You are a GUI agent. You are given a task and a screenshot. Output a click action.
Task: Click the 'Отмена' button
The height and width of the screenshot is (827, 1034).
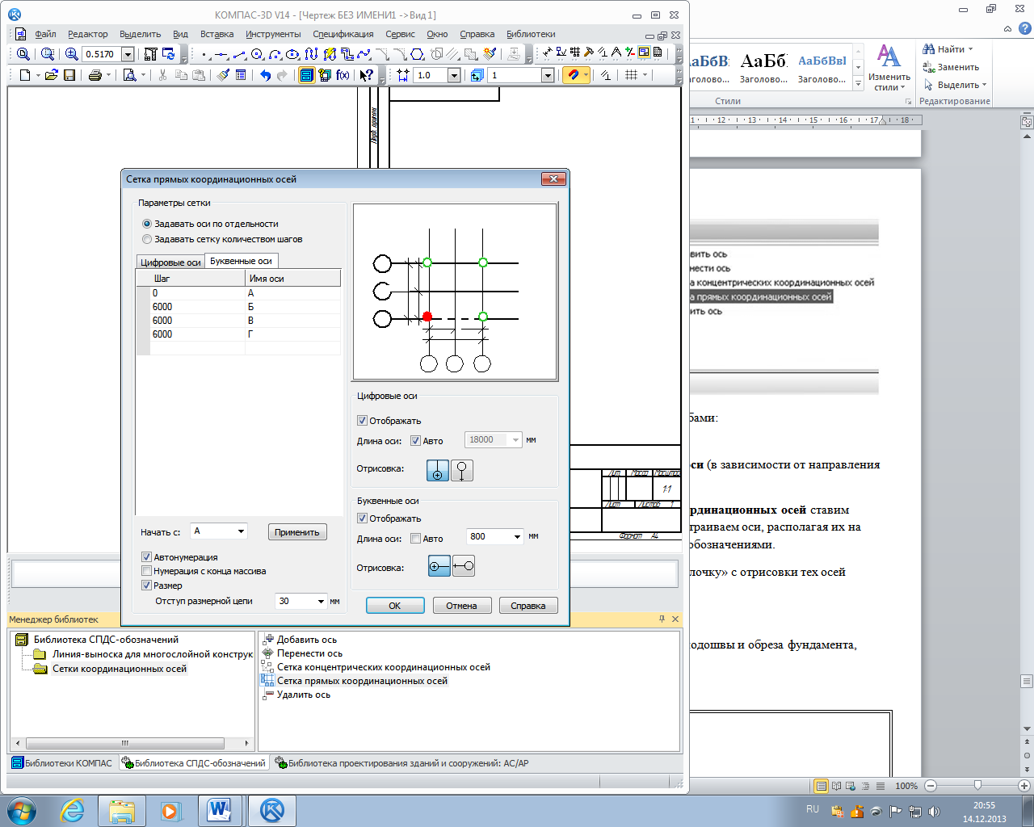[x=461, y=606]
